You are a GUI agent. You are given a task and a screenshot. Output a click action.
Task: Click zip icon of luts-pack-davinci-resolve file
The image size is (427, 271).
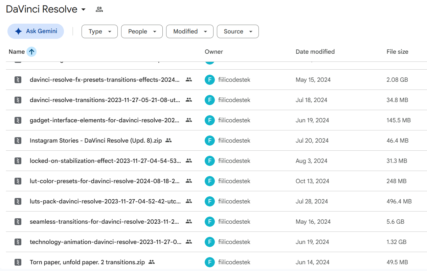[x=18, y=201]
